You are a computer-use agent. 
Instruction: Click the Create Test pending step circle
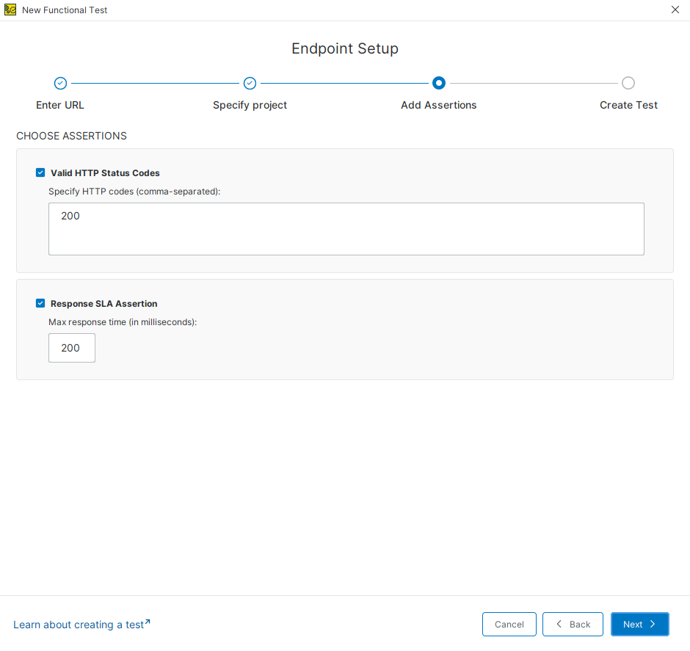click(628, 83)
